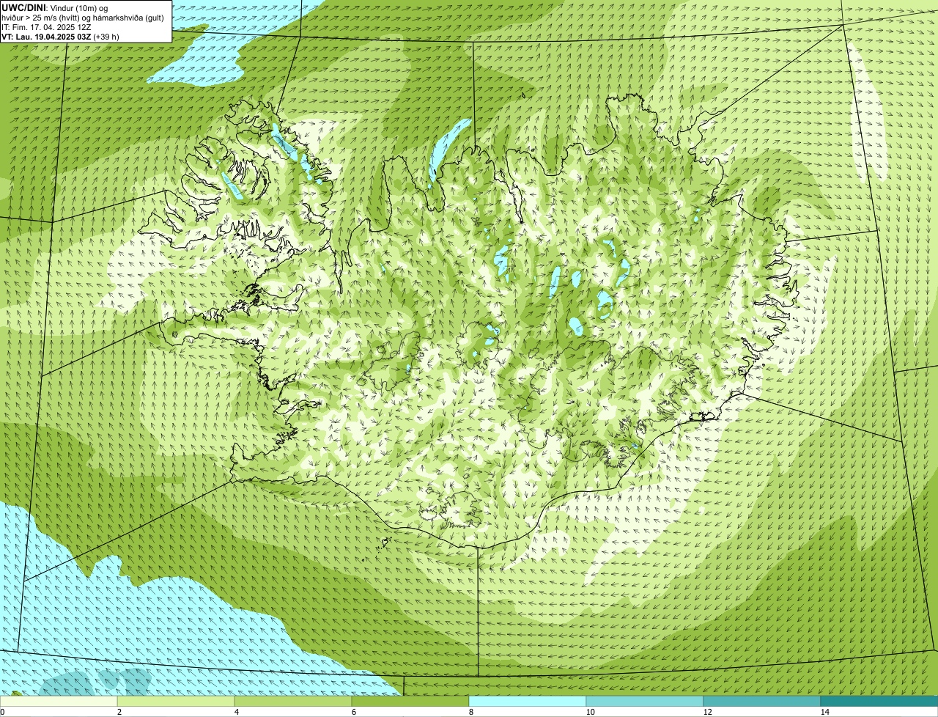Image resolution: width=938 pixels, height=717 pixels.
Task: Click the legend scale label "2"
Action: pos(119,712)
